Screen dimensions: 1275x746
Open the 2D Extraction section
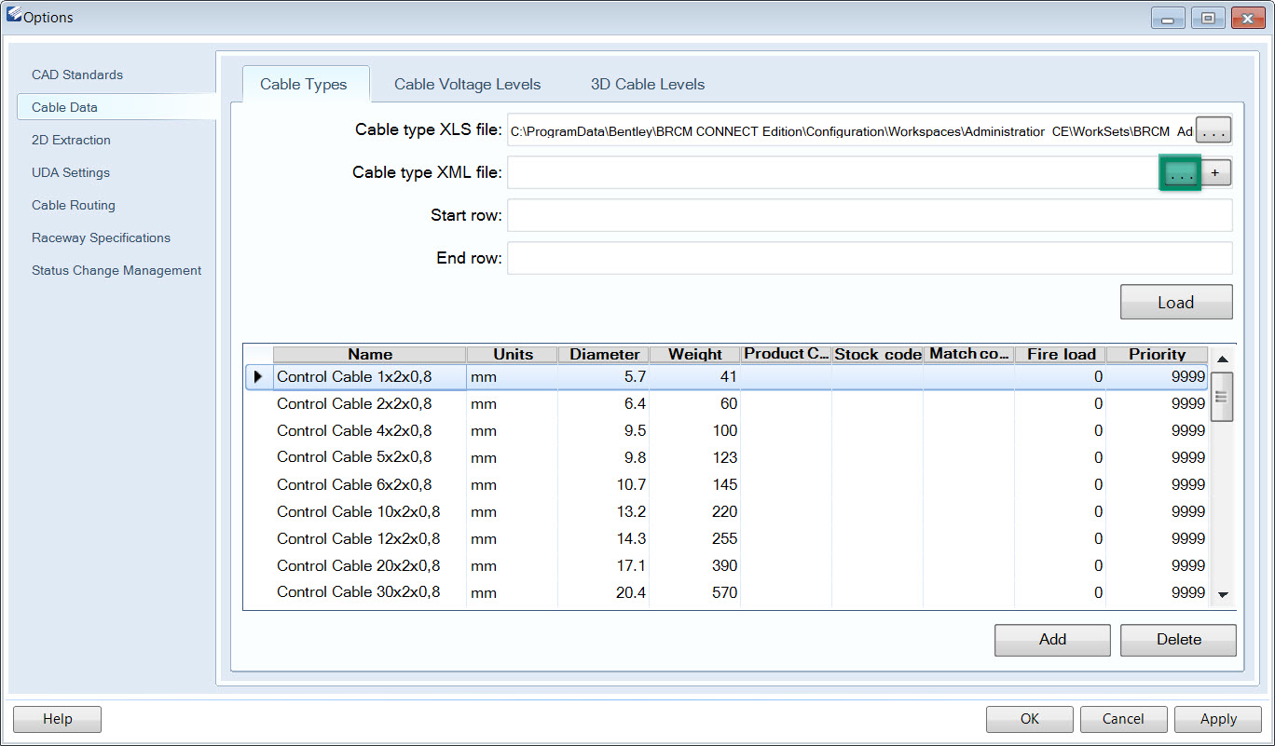[71, 140]
